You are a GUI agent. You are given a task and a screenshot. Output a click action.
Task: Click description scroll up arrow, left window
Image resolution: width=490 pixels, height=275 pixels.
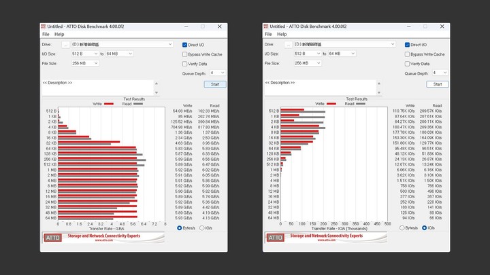coord(157,84)
